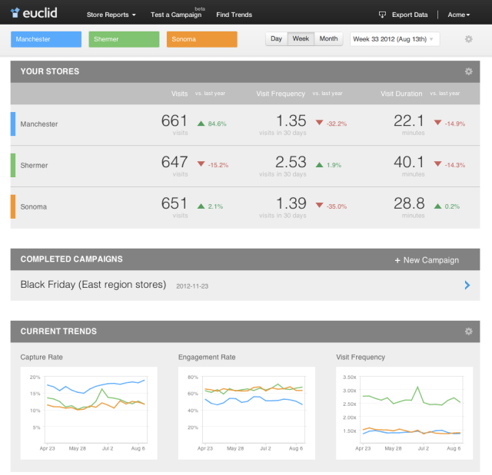Image resolution: width=492 pixels, height=475 pixels.
Task: Toggle the Manchester store filter
Action: (46, 39)
